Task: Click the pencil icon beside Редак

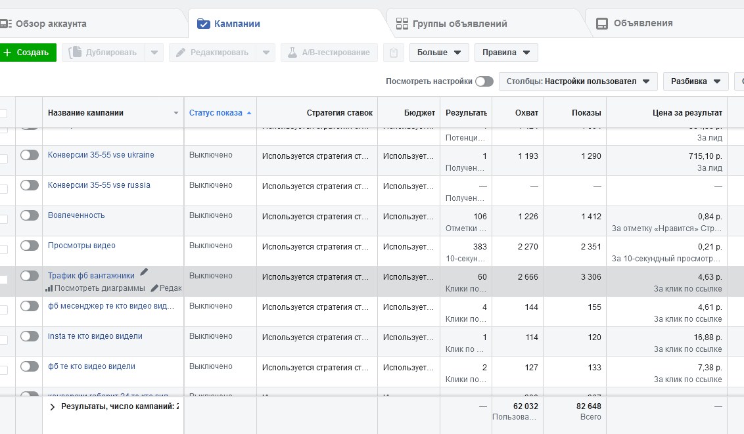Action: (154, 288)
